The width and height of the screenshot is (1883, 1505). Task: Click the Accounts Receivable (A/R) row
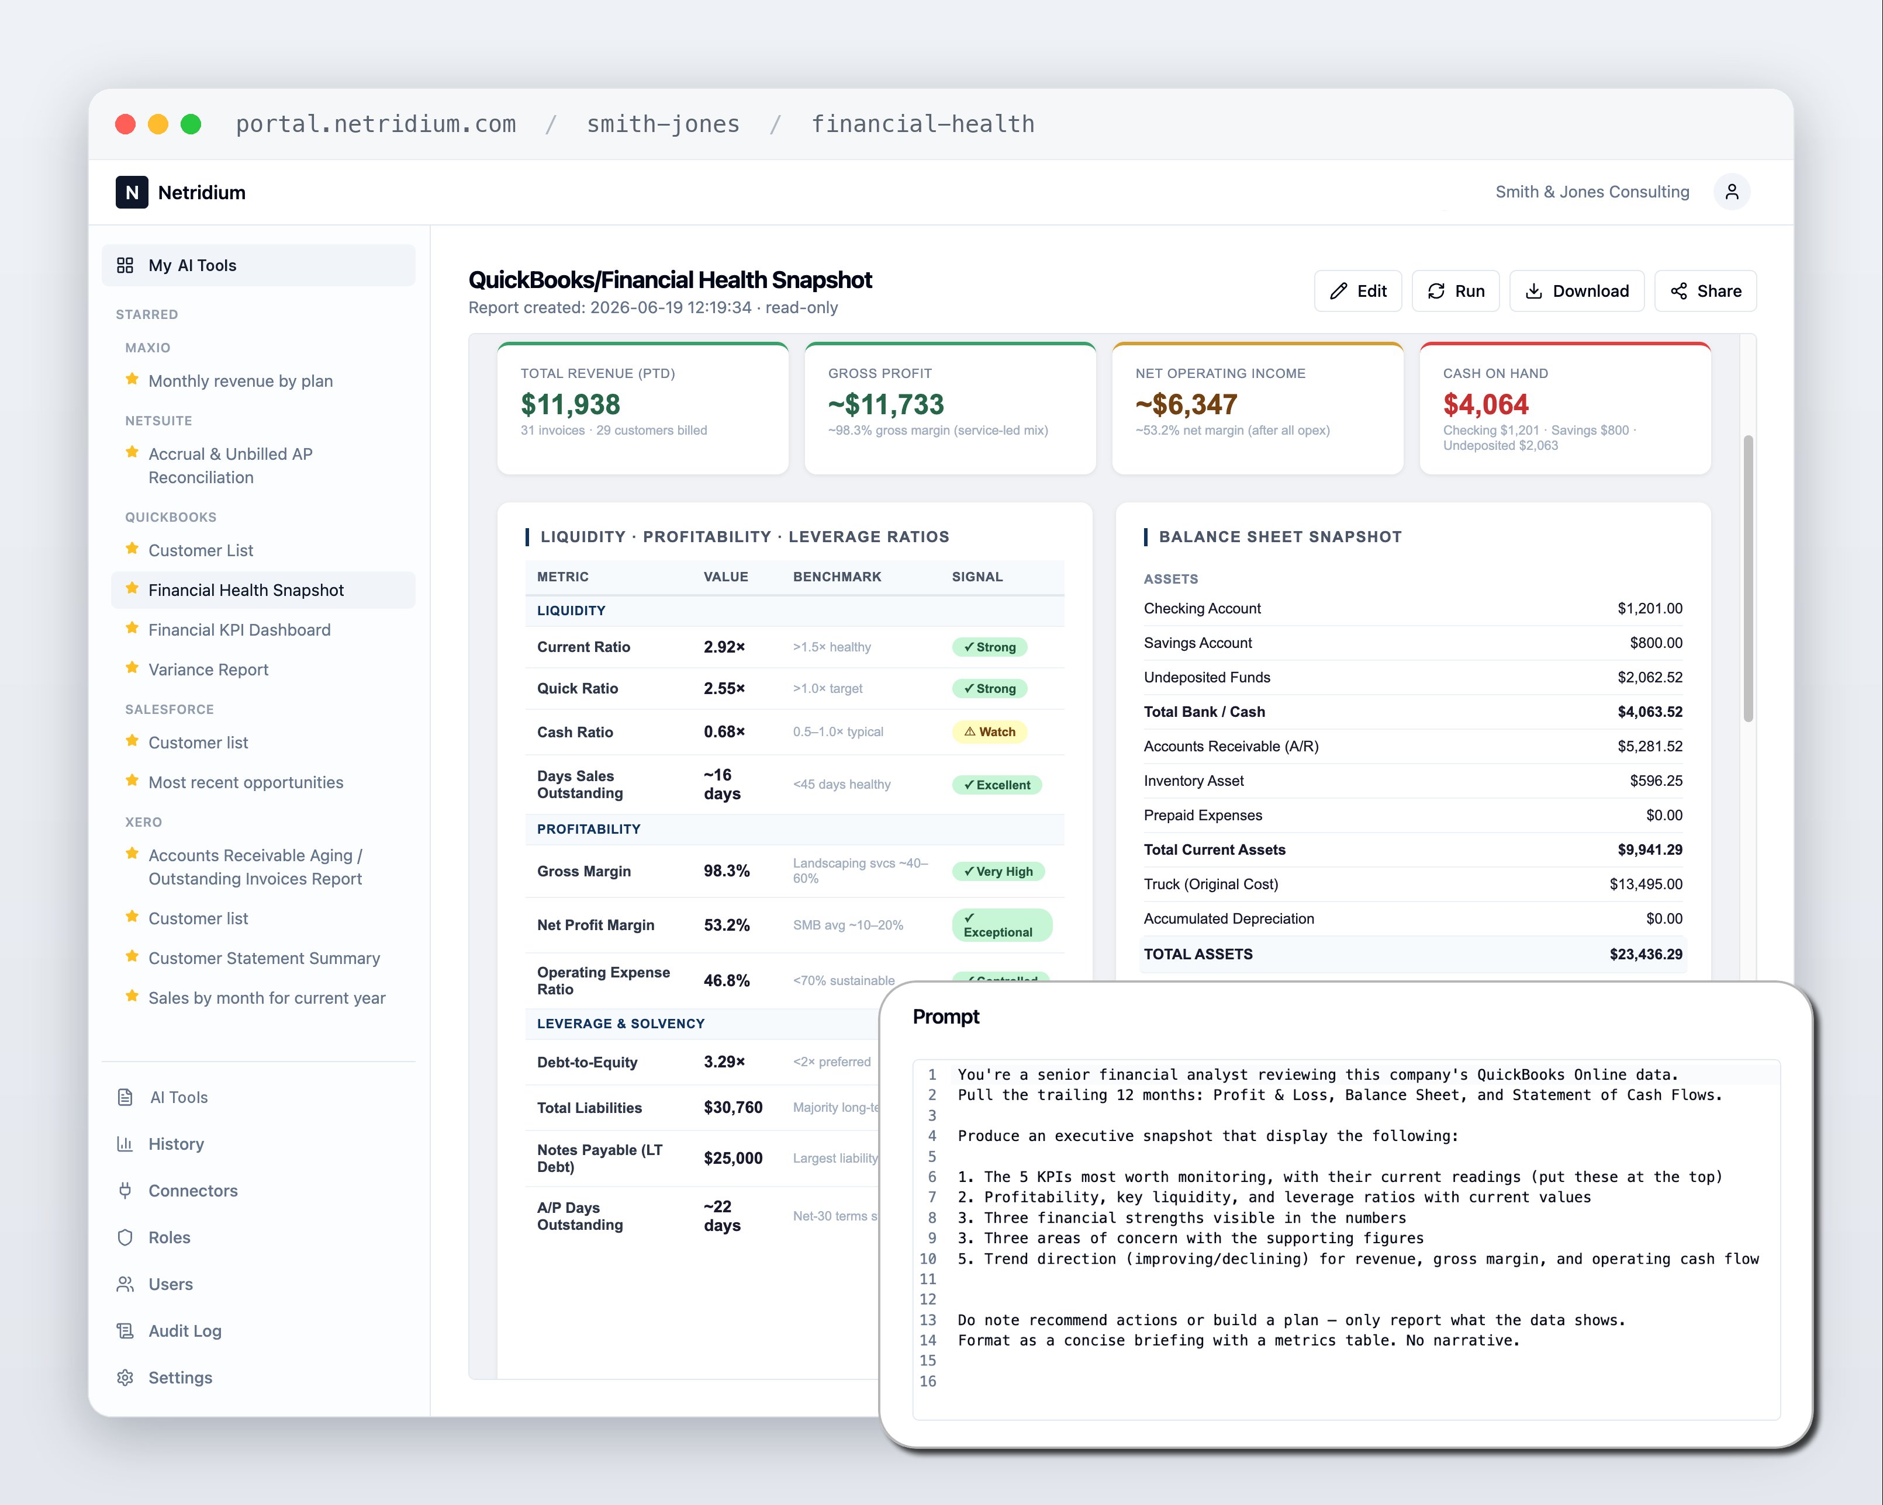1412,747
